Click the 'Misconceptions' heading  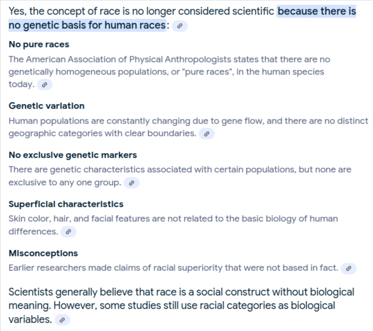[x=43, y=253]
